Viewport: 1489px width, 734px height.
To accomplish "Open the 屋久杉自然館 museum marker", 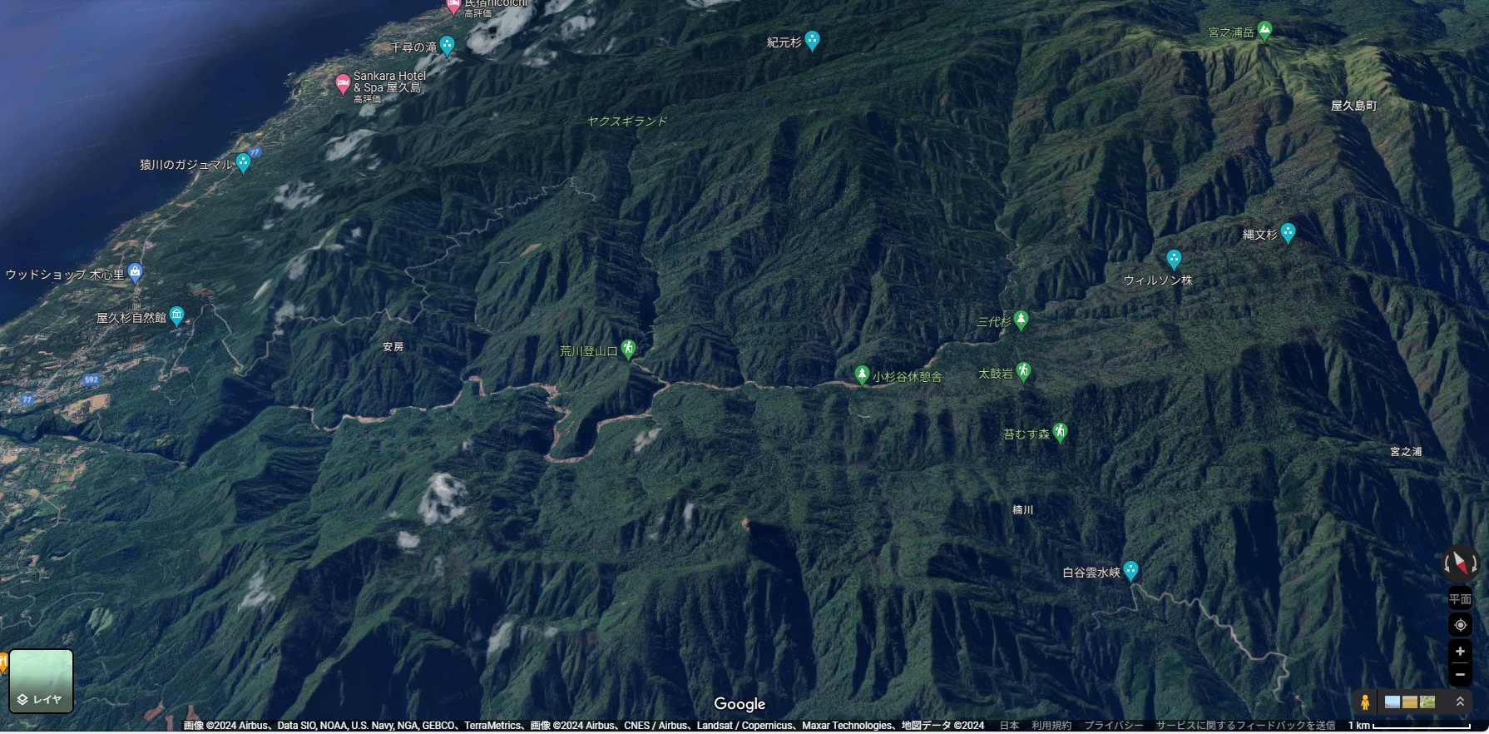I will coord(176,315).
